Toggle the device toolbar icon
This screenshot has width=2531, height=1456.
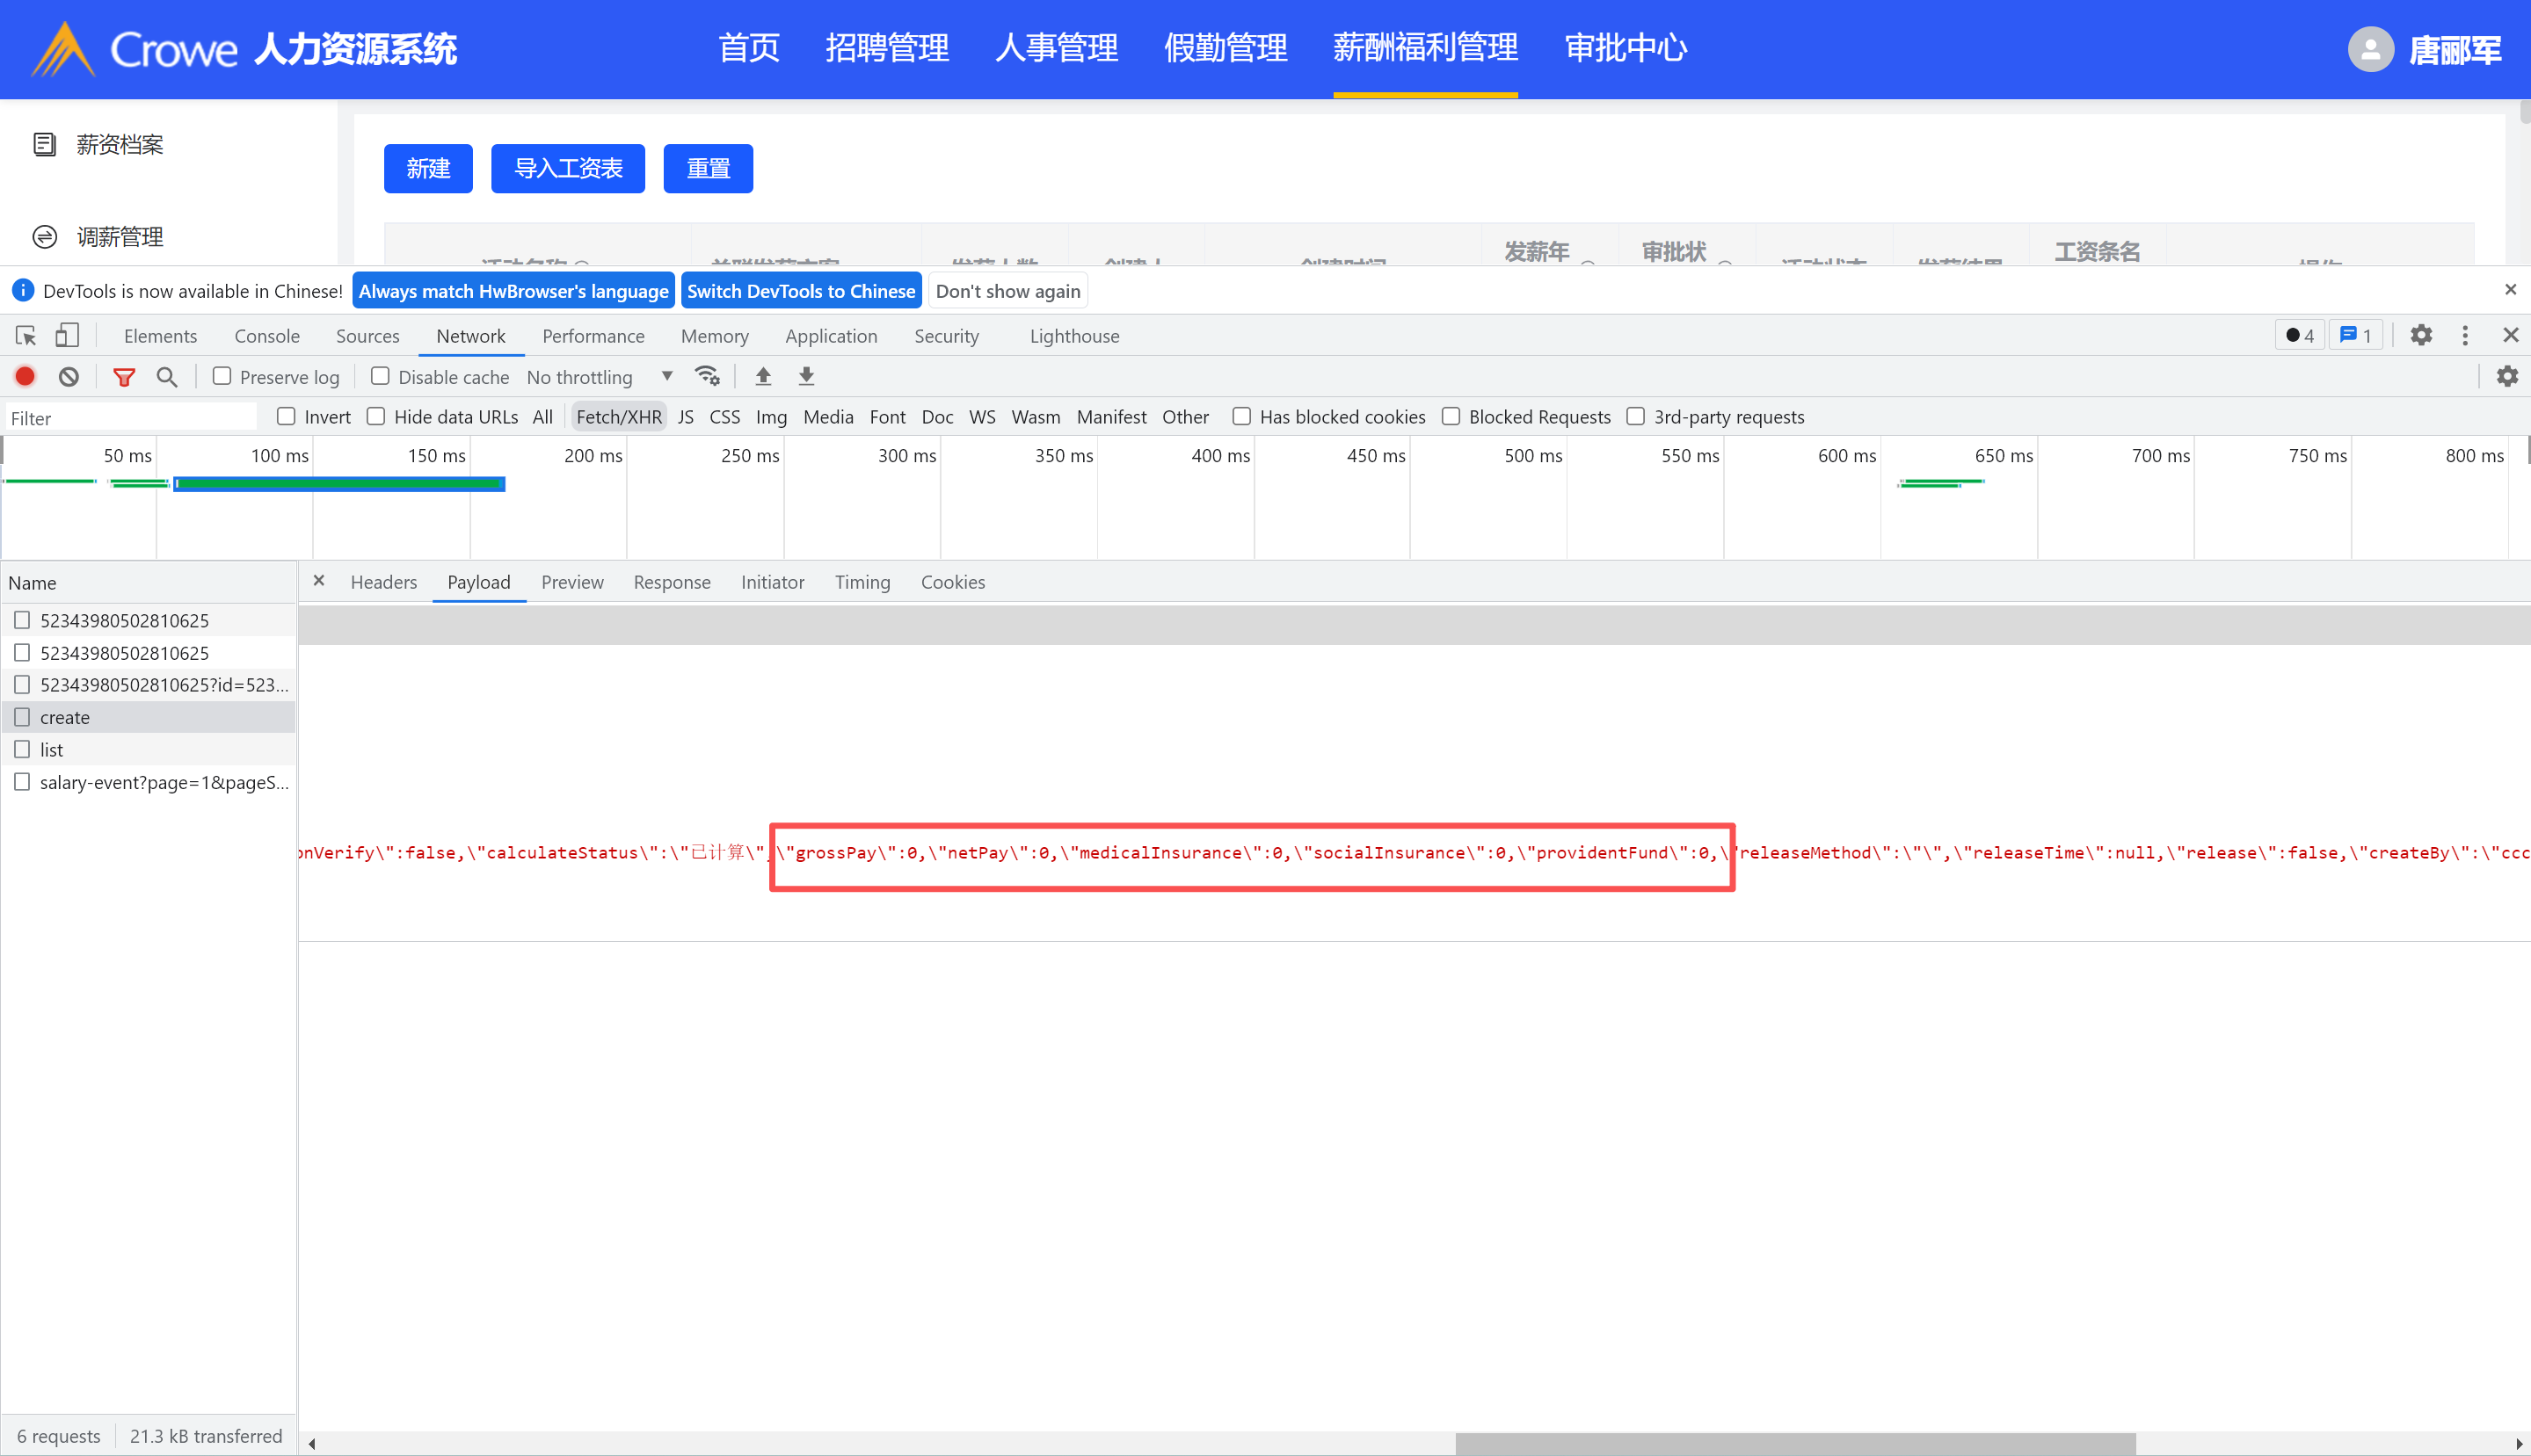(67, 336)
